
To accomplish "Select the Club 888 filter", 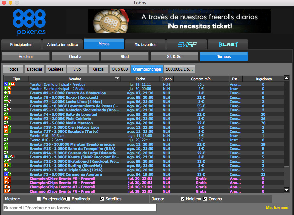I will click(120, 69).
